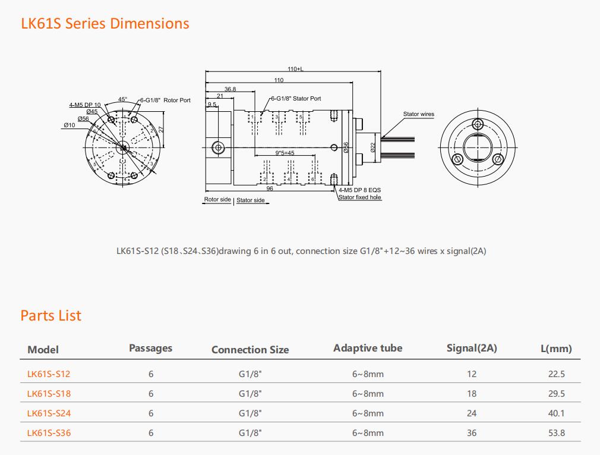Click the stator-side end view drawing
600x455 pixels.
pos(478,148)
